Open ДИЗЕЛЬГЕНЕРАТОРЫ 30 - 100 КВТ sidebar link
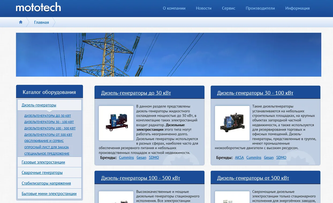Image resolution: width=333 pixels, height=203 pixels. pos(49,122)
